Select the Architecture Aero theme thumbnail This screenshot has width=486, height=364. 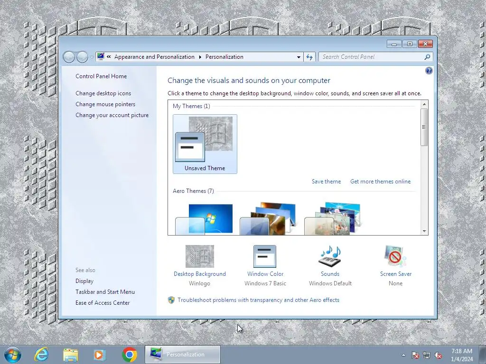coord(268,219)
